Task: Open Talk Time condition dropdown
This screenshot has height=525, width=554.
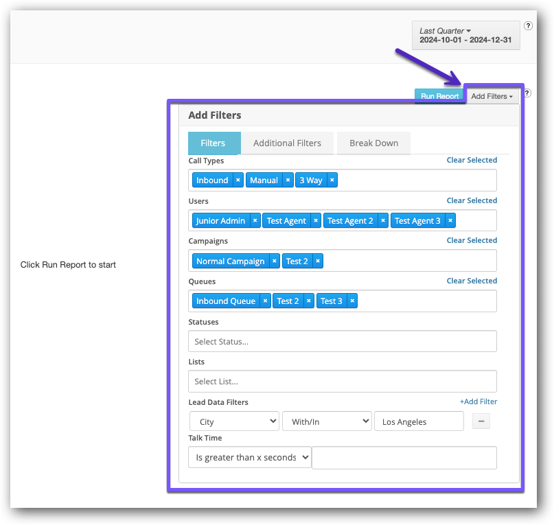Action: [250, 458]
